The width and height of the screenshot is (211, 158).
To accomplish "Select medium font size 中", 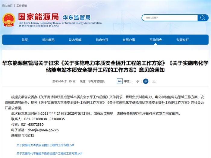I will (146, 81).
